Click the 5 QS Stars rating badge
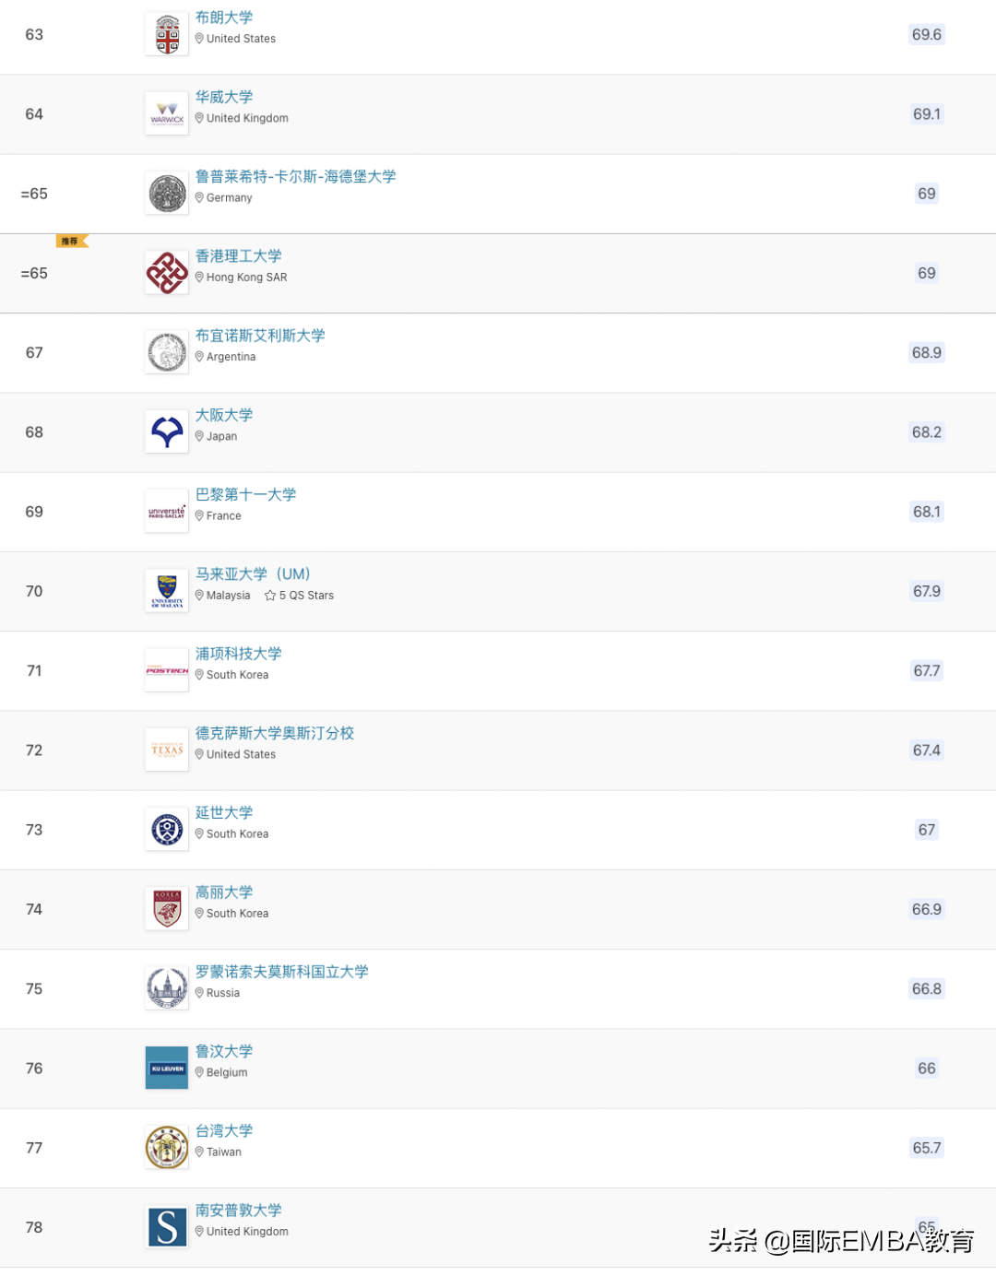The height and width of the screenshot is (1276, 996). tap(300, 596)
